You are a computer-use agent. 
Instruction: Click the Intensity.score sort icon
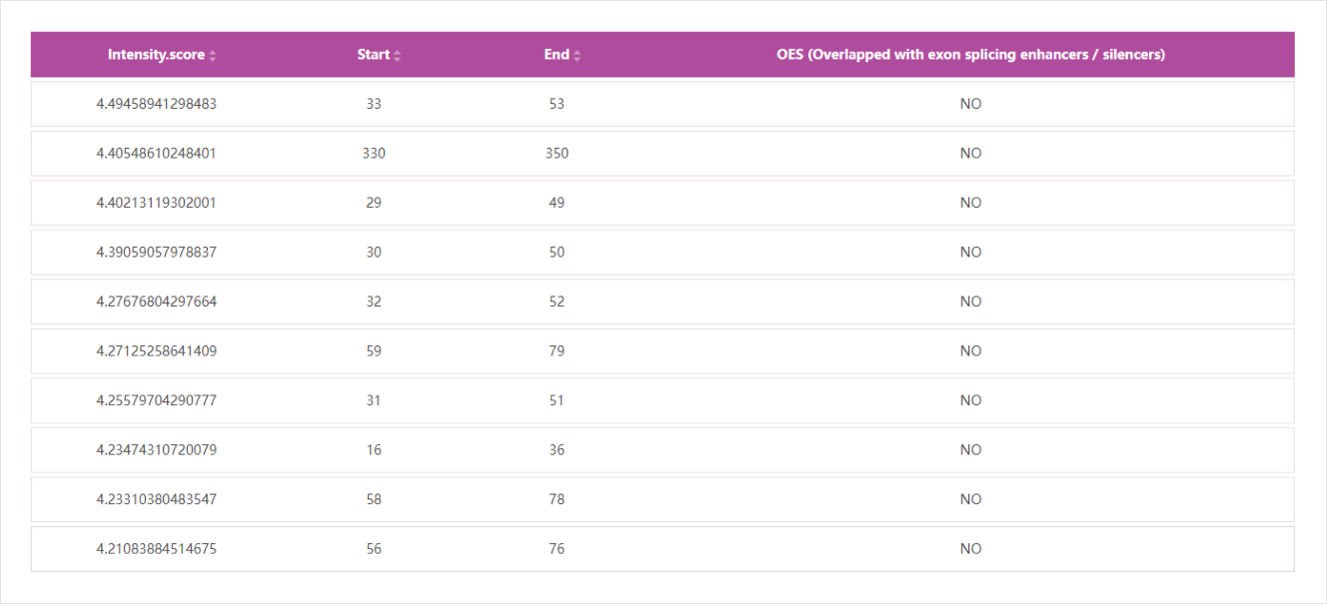point(213,56)
